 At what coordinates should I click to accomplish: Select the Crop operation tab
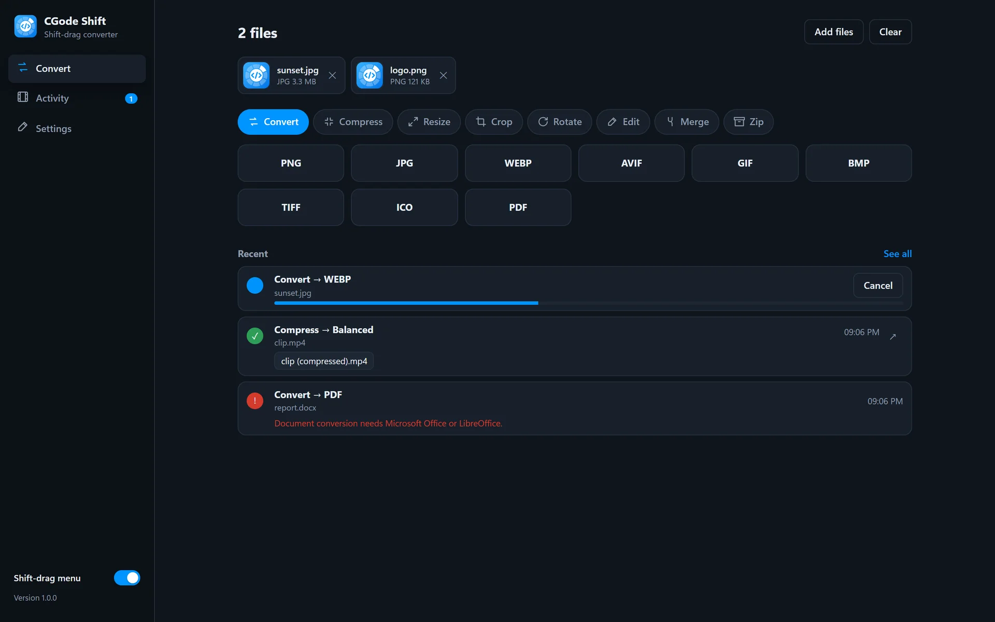(x=494, y=122)
